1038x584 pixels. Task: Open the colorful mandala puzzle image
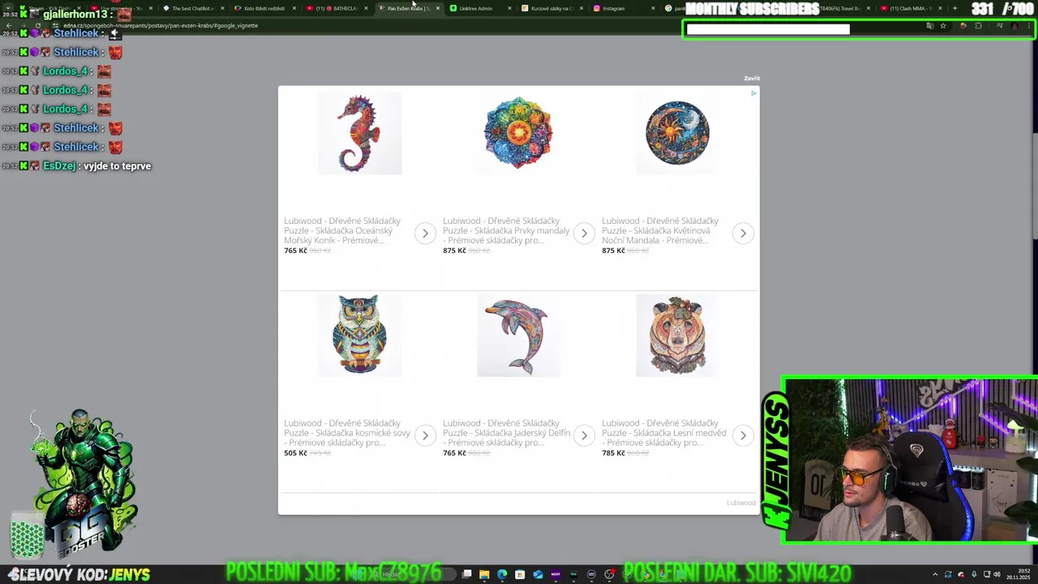coord(518,133)
